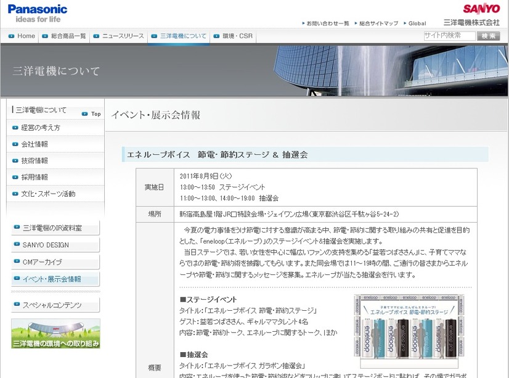This screenshot has height=378, width=509.
Task: Click the 検索 search button
Action: click(x=488, y=36)
